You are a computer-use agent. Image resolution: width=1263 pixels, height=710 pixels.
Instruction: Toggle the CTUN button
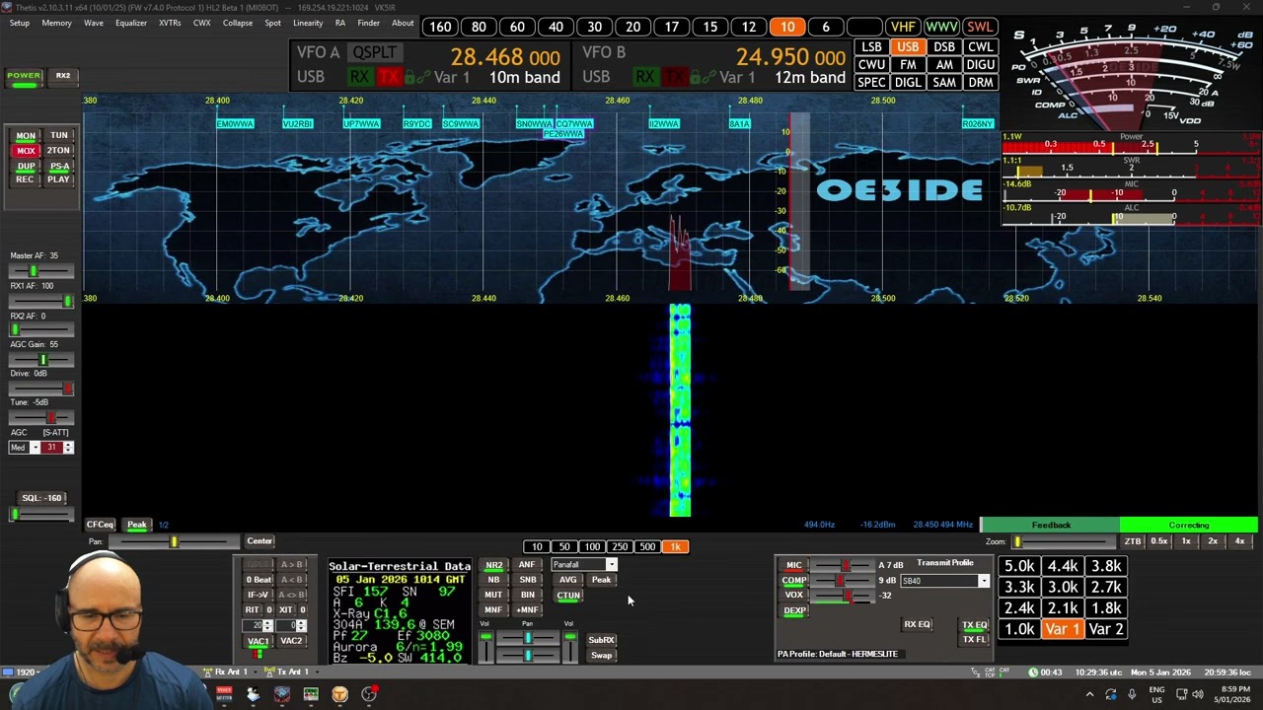click(568, 596)
